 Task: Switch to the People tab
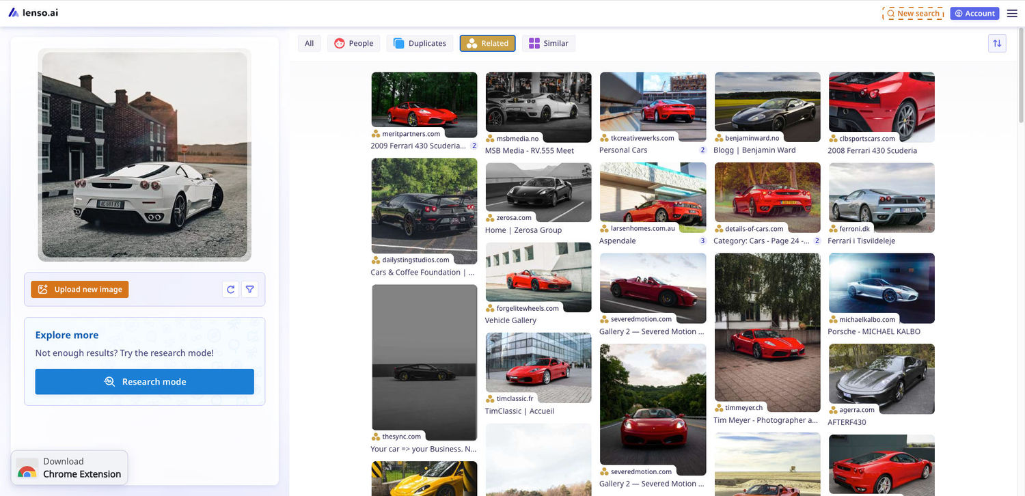pos(353,43)
